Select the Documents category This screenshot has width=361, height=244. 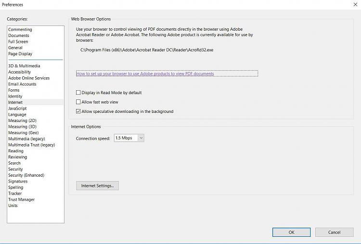coord(19,36)
